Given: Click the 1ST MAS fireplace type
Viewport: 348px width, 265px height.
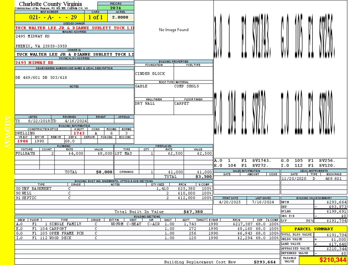Looking at the screenshot, I should tap(123, 153).
